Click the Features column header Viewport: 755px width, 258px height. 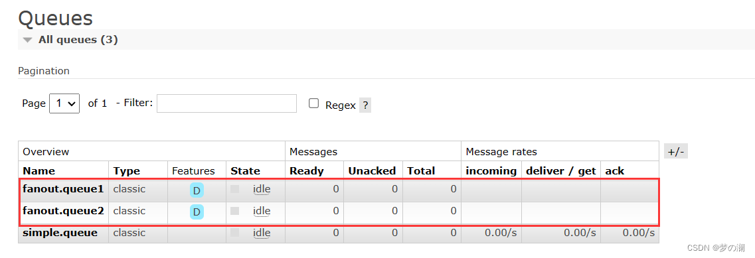tap(194, 171)
